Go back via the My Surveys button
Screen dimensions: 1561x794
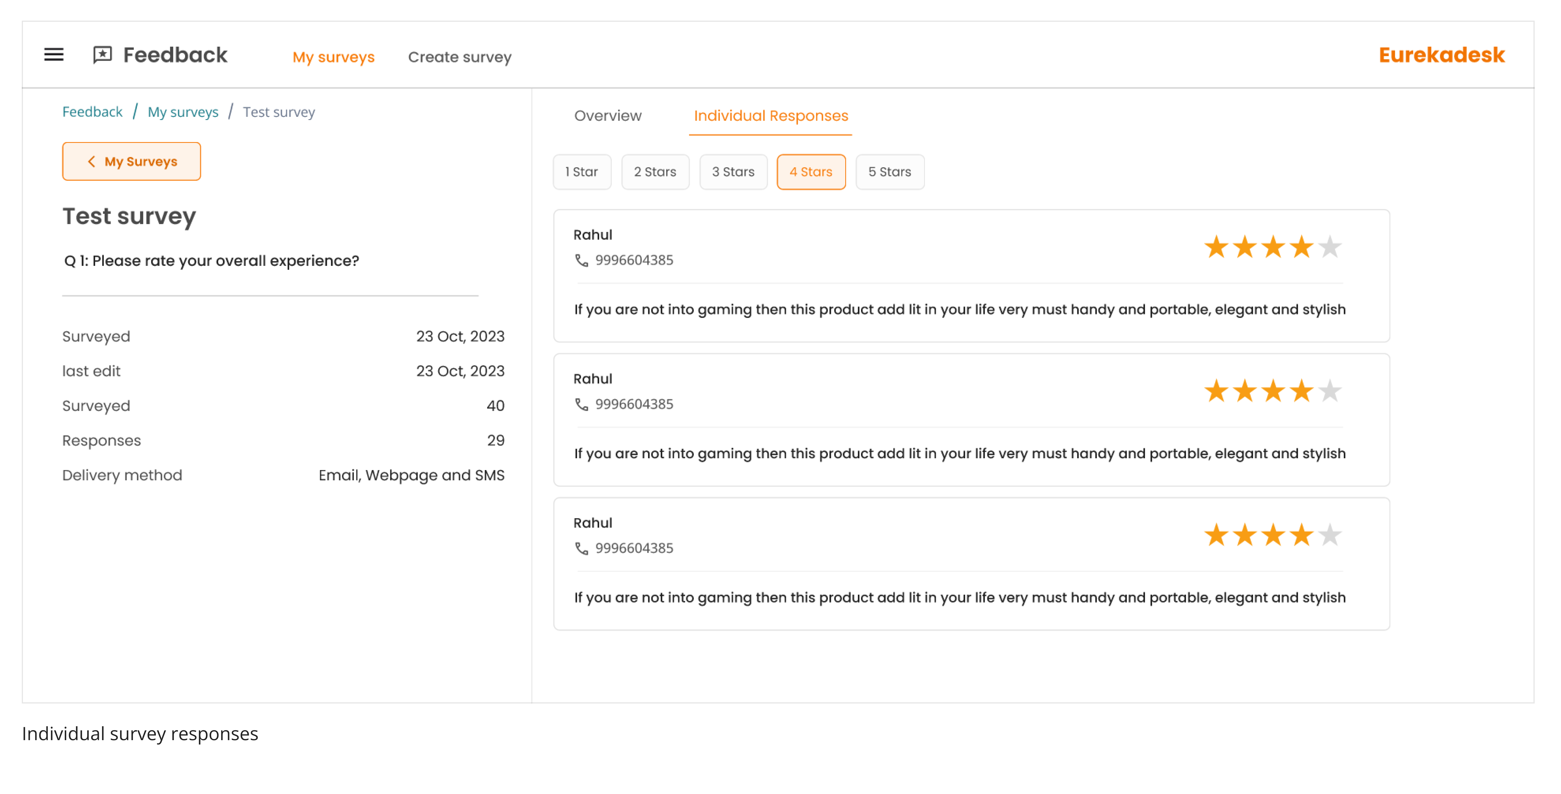(132, 162)
